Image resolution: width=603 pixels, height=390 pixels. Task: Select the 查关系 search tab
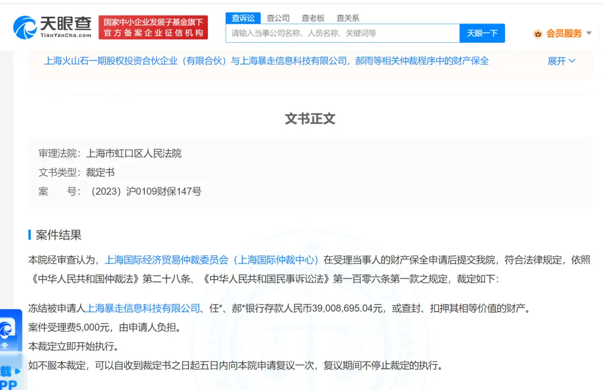[348, 18]
